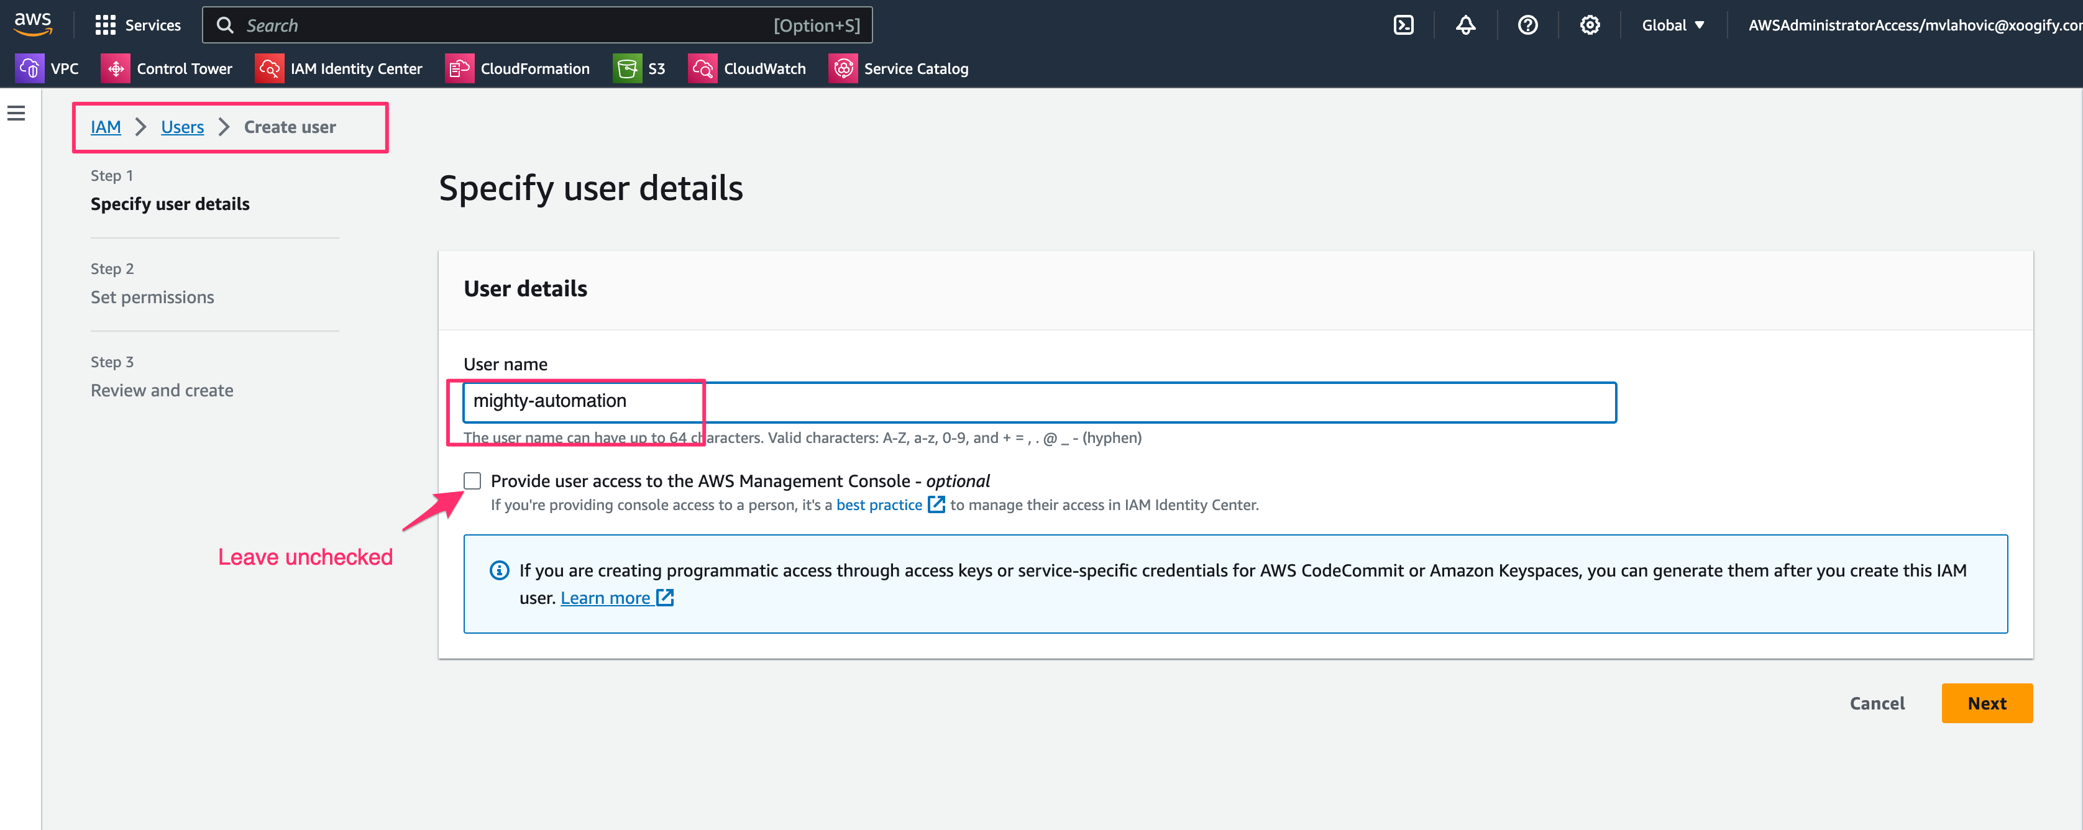Image resolution: width=2083 pixels, height=830 pixels.
Task: Open the VPC service shortcut
Action: [x=48, y=68]
